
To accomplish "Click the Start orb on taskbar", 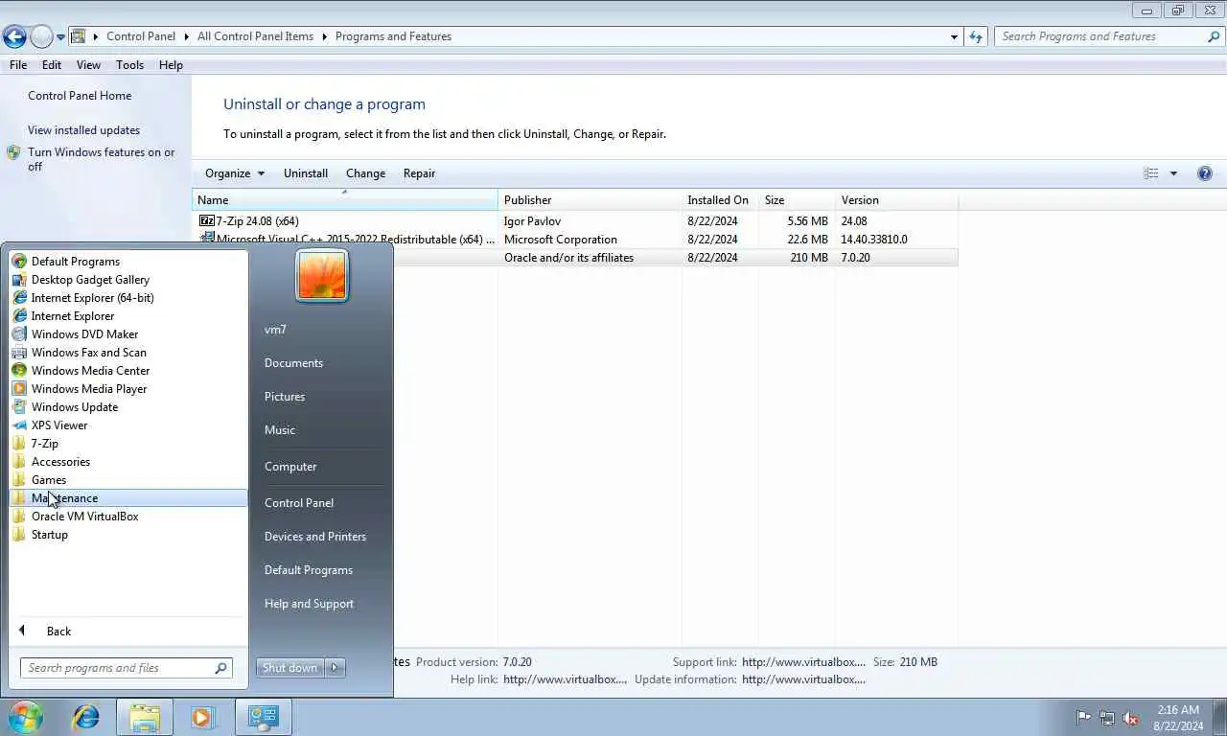I will coord(25,717).
